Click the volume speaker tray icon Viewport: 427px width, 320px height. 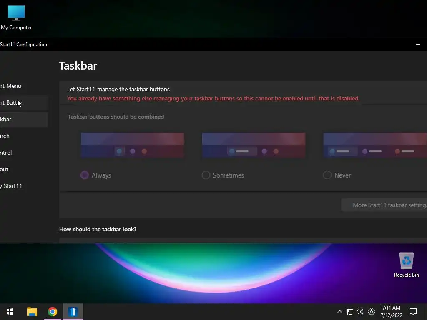click(360, 312)
